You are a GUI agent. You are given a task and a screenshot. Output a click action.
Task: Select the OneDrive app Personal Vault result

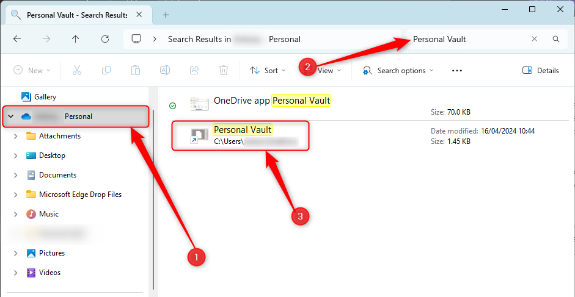272,101
